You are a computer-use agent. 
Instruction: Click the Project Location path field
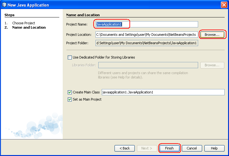click(x=147, y=35)
